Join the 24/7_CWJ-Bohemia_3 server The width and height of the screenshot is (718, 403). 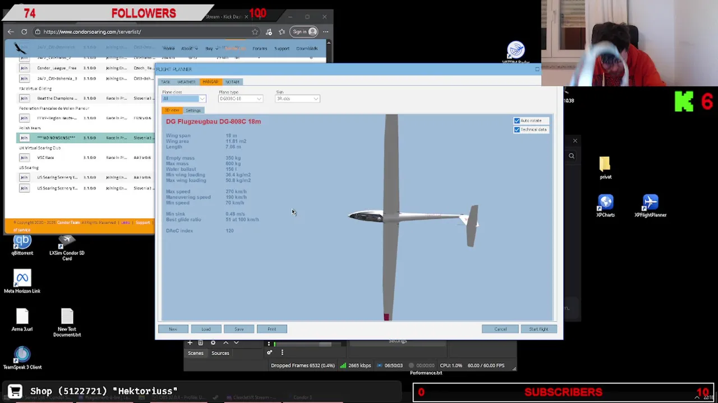pyautogui.click(x=24, y=78)
